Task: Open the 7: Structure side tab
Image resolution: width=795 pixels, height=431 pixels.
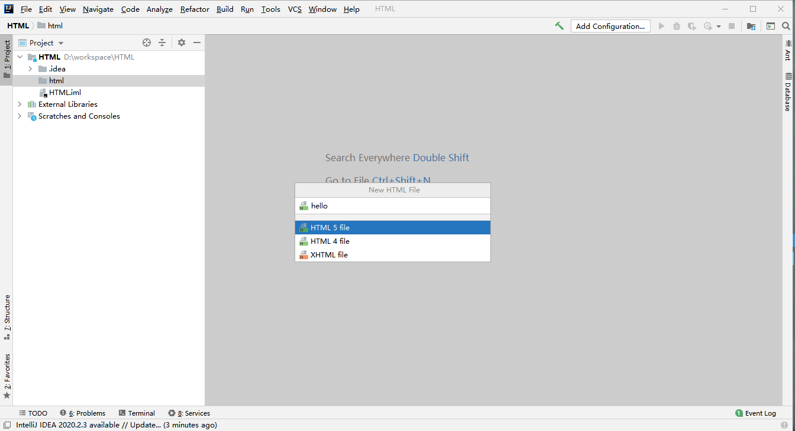Action: pyautogui.click(x=7, y=317)
